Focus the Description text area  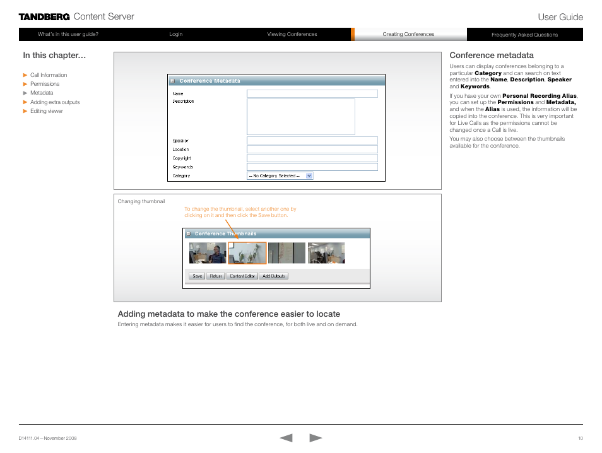[x=301, y=117]
